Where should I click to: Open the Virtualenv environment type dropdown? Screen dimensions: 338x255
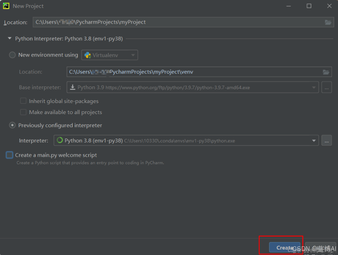[x=110, y=55]
